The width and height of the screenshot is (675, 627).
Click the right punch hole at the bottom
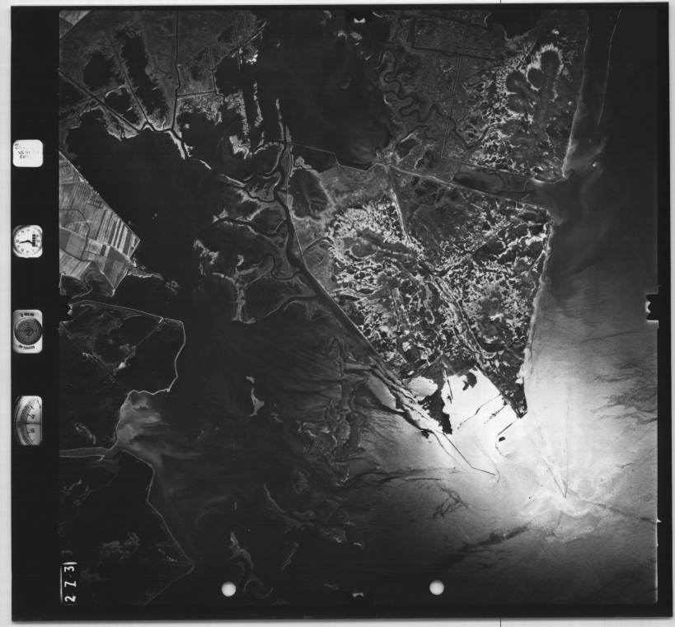click(437, 587)
